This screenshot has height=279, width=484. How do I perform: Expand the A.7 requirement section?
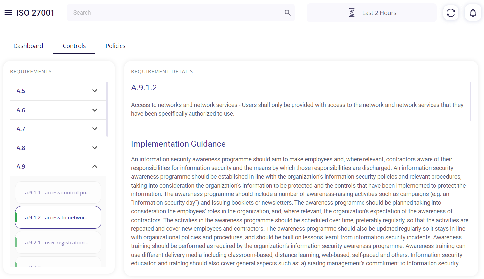[x=58, y=129]
